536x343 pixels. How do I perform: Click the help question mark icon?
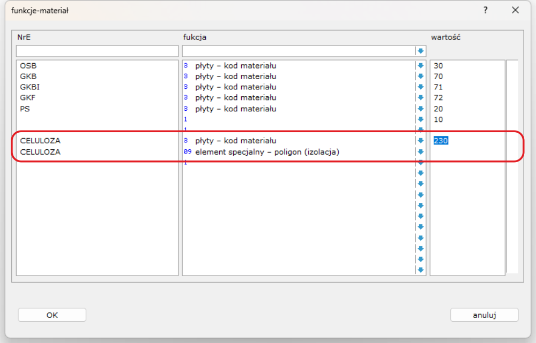tap(486, 10)
